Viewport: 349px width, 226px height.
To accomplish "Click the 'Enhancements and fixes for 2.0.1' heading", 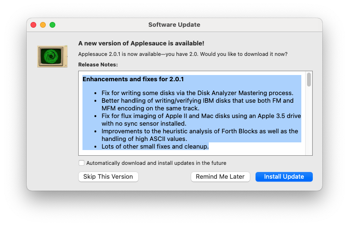I will [x=133, y=79].
